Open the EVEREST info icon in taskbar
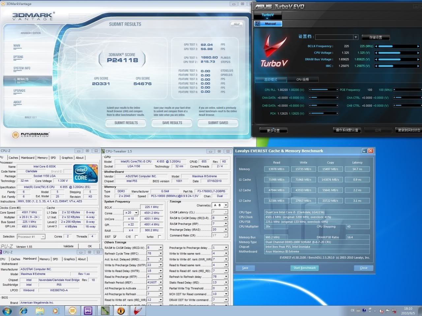The image size is (422, 316). [121, 310]
